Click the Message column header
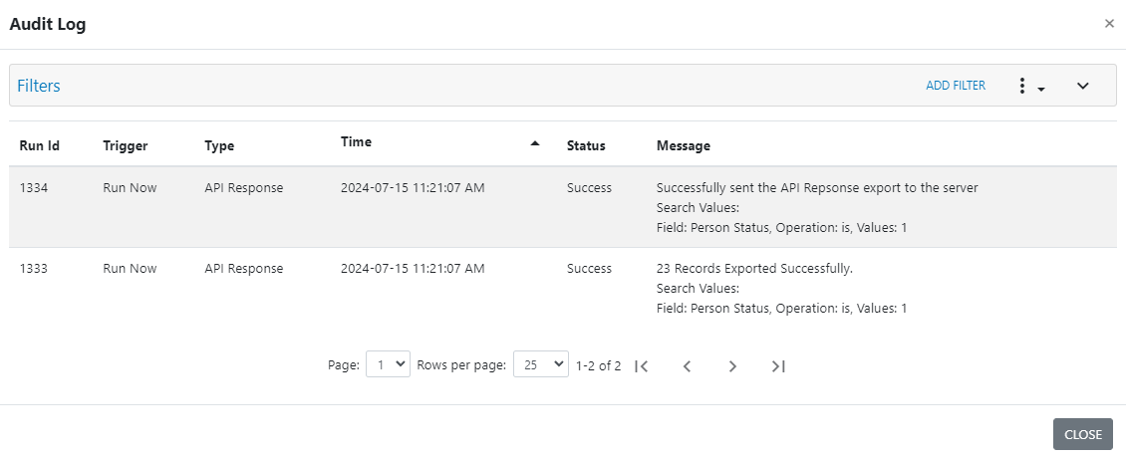 click(684, 145)
